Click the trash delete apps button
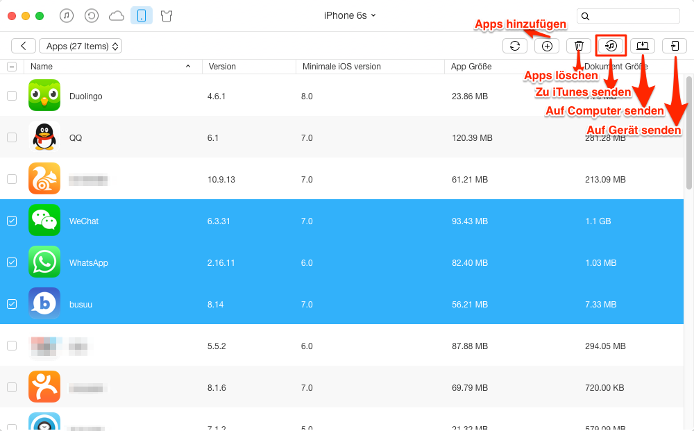The image size is (694, 431). tap(579, 46)
